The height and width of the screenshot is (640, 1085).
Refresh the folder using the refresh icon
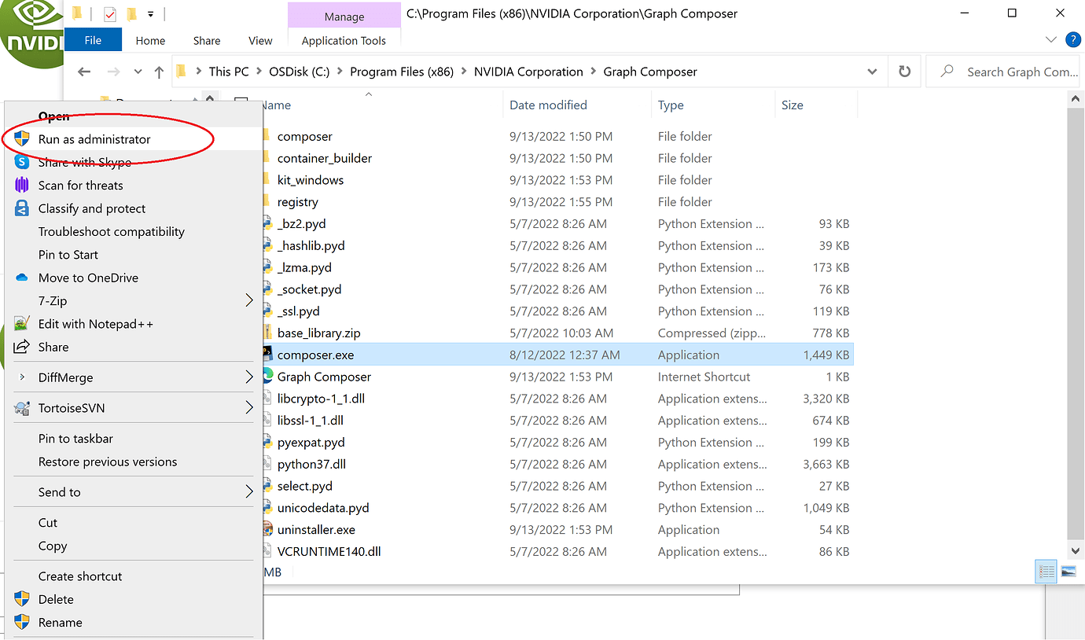904,71
